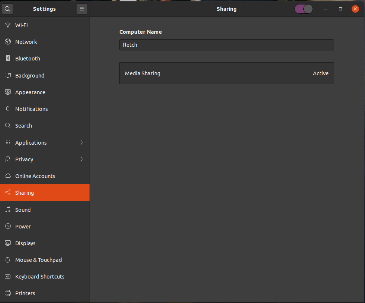Click the Computer Name text field
The height and width of the screenshot is (303, 365).
click(226, 45)
